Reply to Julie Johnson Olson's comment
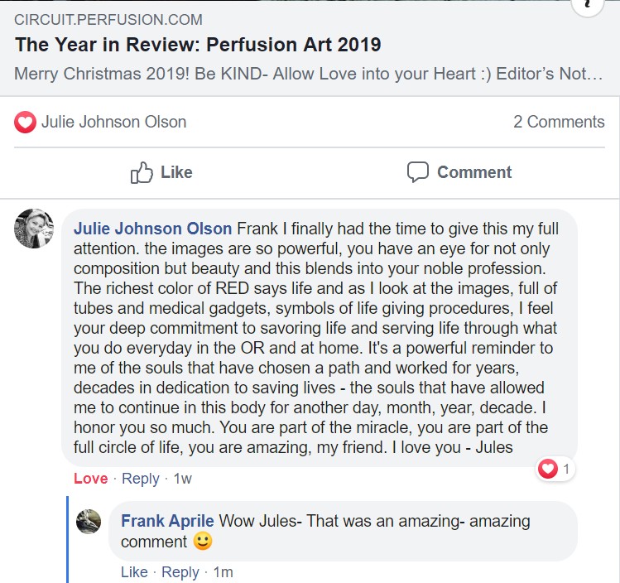Screen dimensions: 620x583 click(x=141, y=479)
